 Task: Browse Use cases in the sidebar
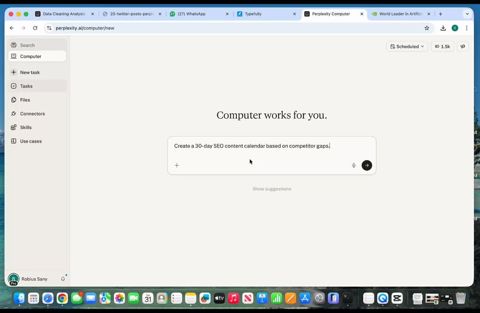click(31, 141)
